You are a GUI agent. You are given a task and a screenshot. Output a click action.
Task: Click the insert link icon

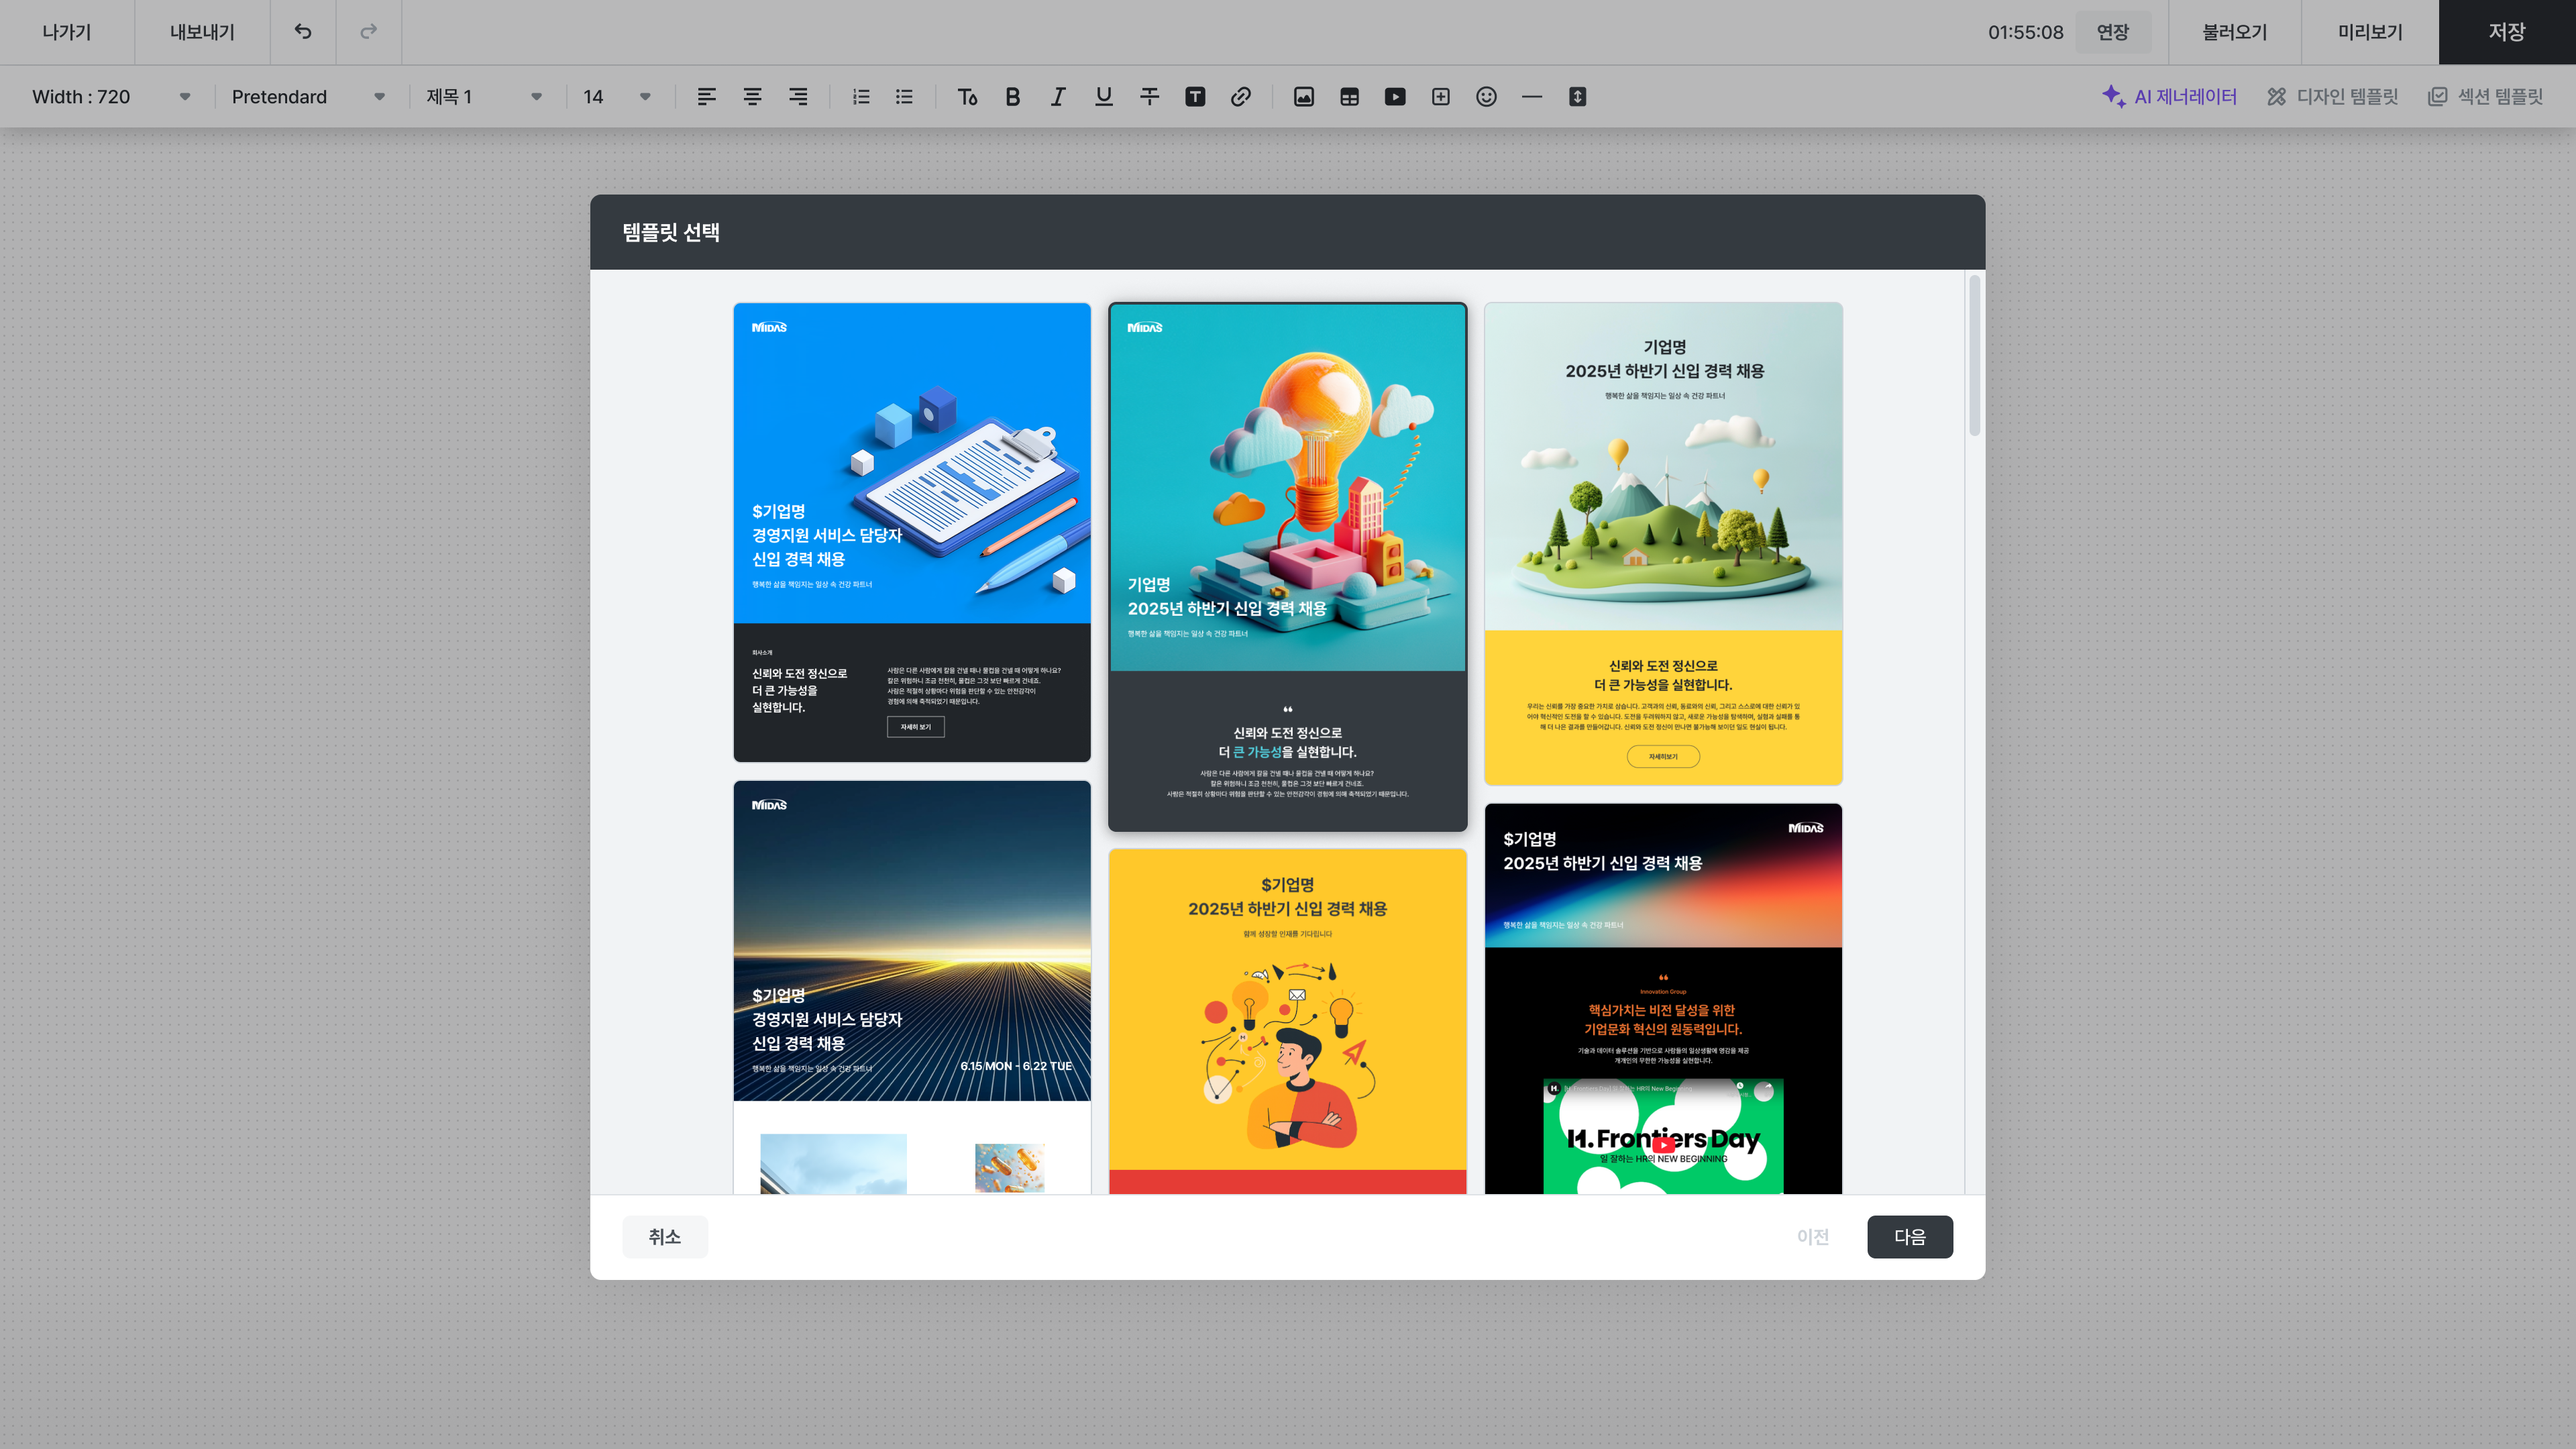click(x=1240, y=97)
